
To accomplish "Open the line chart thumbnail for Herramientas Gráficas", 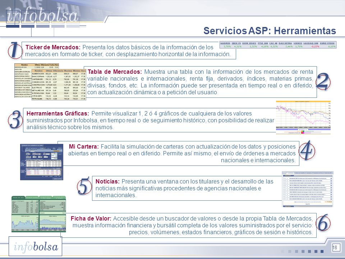I will pos(303,117).
